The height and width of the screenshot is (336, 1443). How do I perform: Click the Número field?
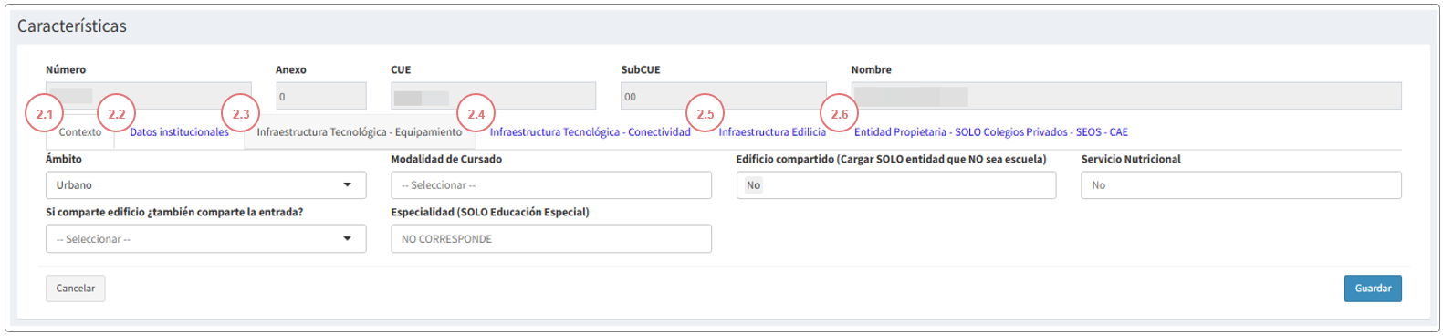click(149, 96)
